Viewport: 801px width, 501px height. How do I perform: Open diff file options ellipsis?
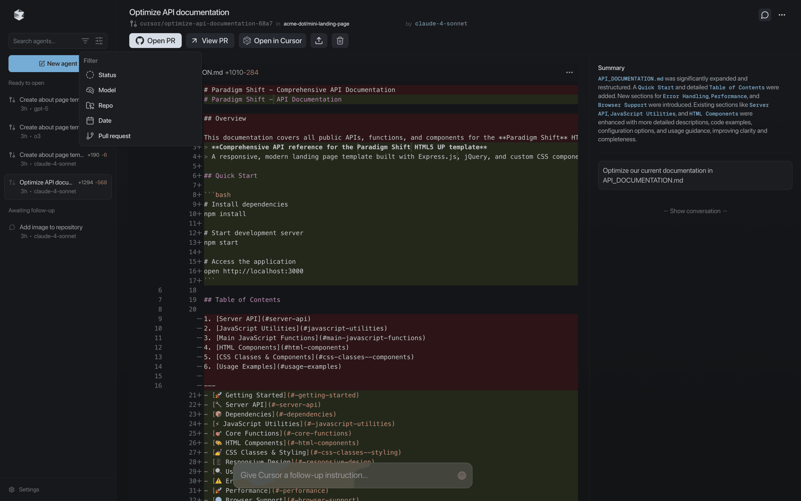569,73
